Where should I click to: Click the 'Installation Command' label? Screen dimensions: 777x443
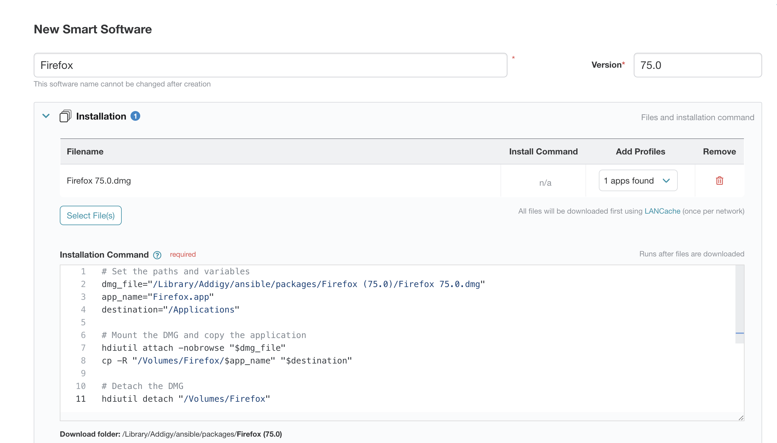104,255
